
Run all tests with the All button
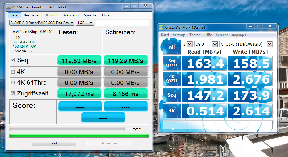[172, 47]
